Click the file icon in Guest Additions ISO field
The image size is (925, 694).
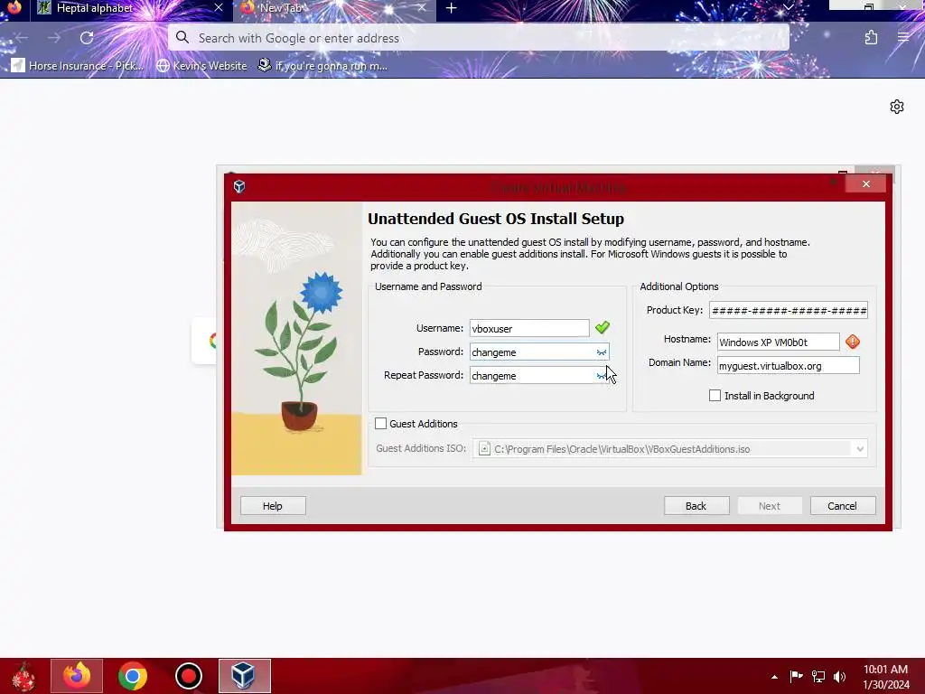click(484, 448)
